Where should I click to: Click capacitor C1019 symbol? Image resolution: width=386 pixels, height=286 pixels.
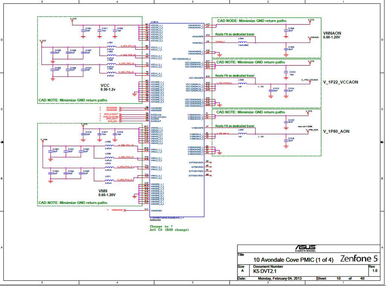click(286, 140)
